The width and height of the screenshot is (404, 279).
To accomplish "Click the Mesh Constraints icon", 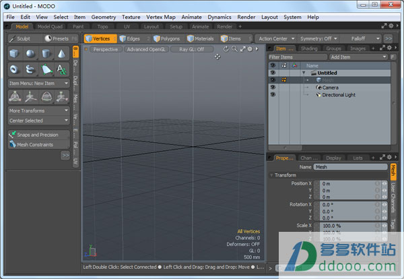I will click(x=12, y=144).
